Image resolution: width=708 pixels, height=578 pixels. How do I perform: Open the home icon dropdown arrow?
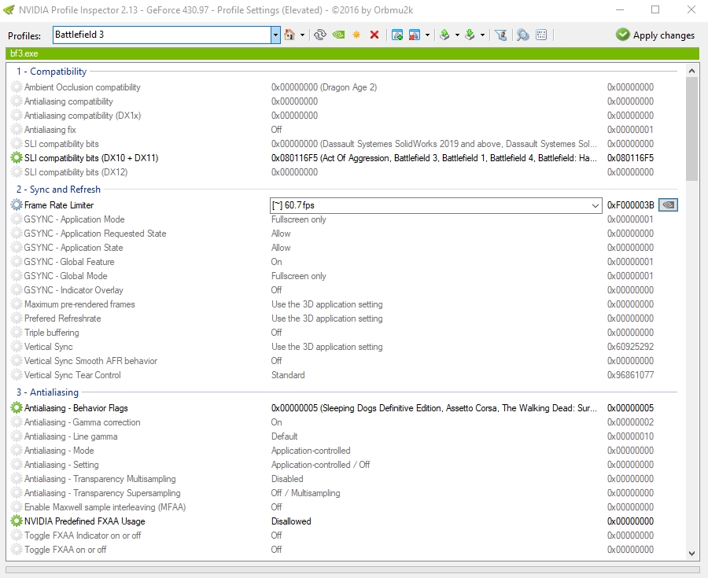(302, 35)
